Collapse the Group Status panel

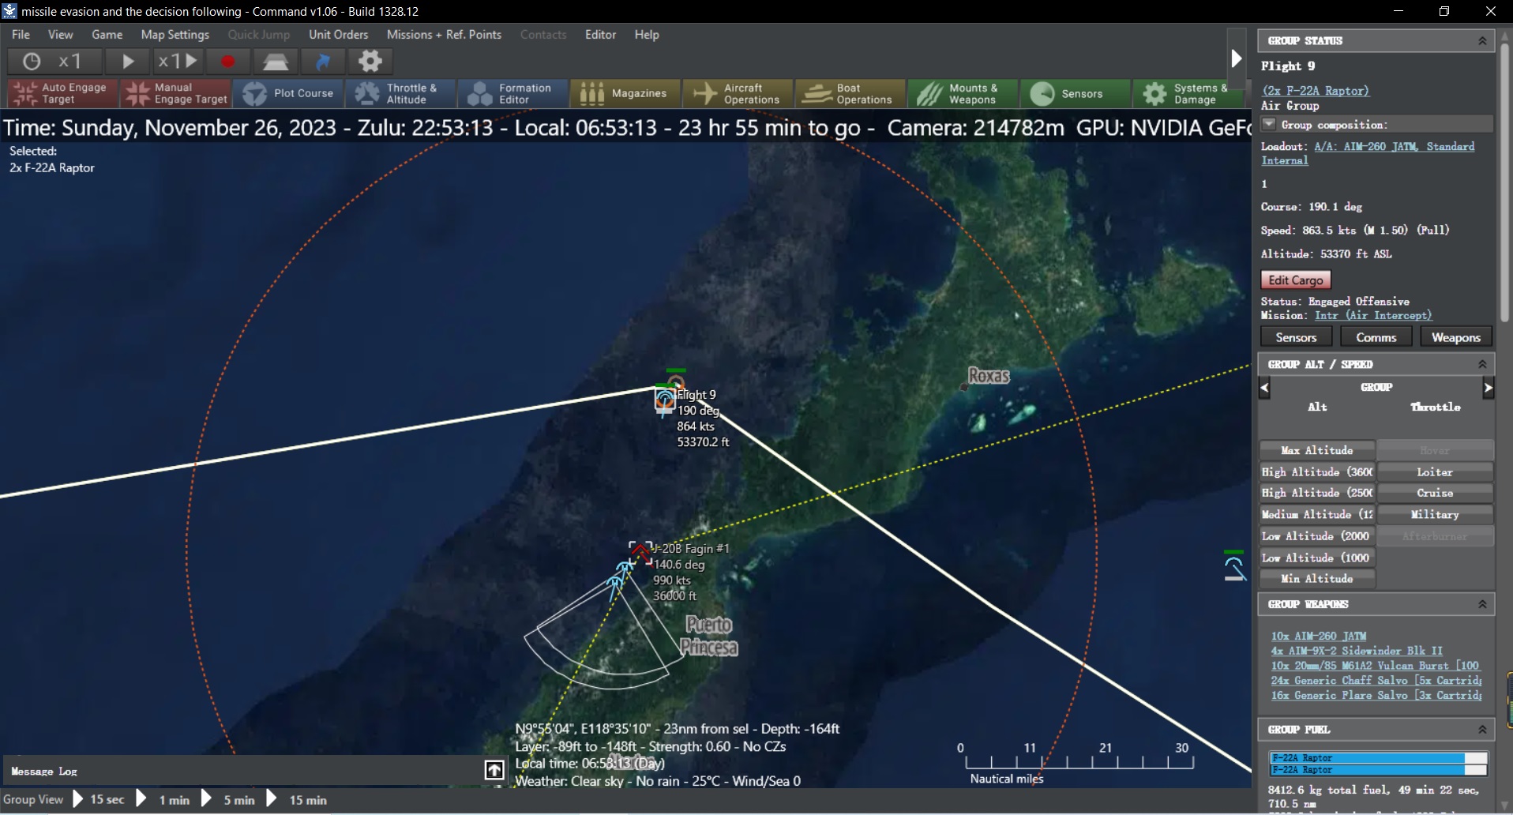click(1482, 41)
